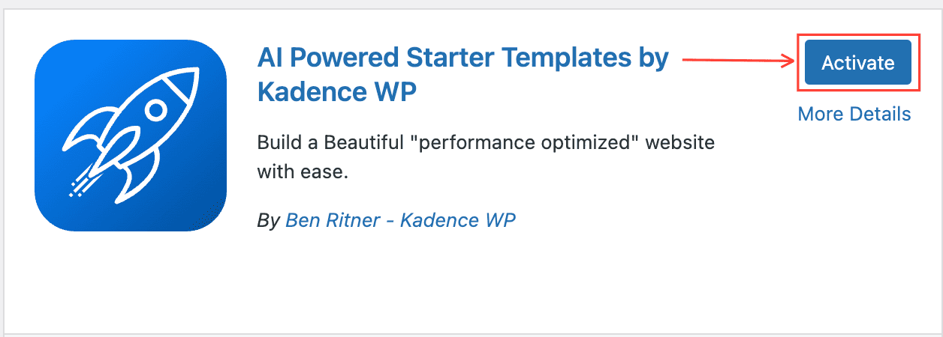The height and width of the screenshot is (337, 943).
Task: Visit the Ben Ritner - Kadence WP author link
Action: (400, 220)
